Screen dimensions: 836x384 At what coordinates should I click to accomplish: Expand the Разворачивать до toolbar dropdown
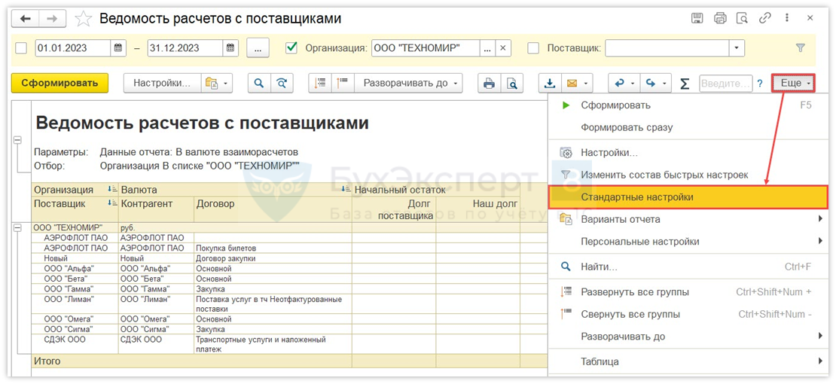tap(411, 84)
